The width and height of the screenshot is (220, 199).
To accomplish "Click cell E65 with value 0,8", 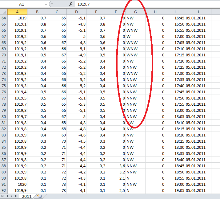I will pyautogui.click(x=96, y=24).
